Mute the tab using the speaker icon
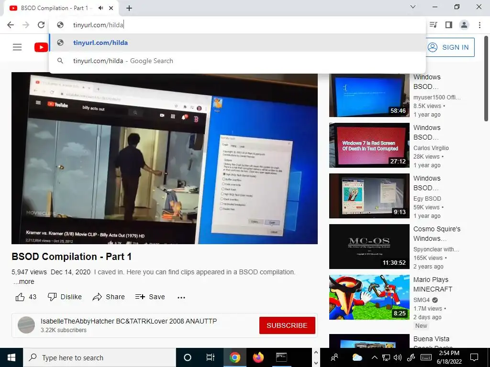Image resolution: width=490 pixels, height=367 pixels. [x=100, y=8]
